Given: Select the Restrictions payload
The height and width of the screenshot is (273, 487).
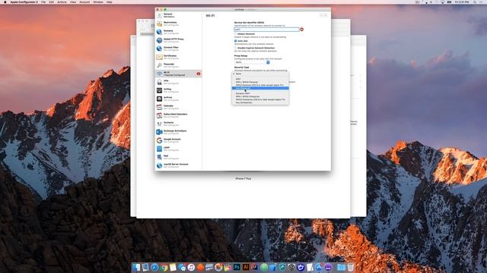Looking at the screenshot, I should [x=178, y=24].
